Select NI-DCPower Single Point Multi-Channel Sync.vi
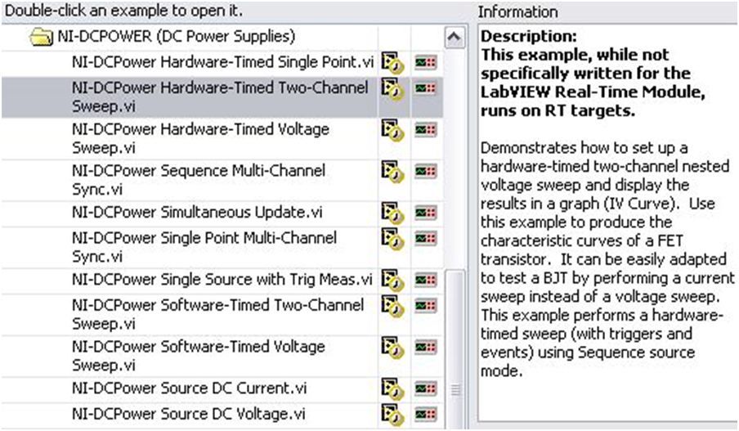The height and width of the screenshot is (431, 739). click(204, 245)
